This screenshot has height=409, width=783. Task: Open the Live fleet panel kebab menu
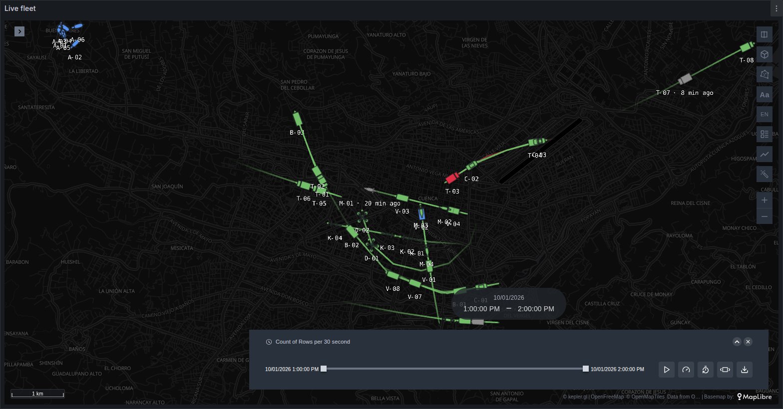(777, 8)
